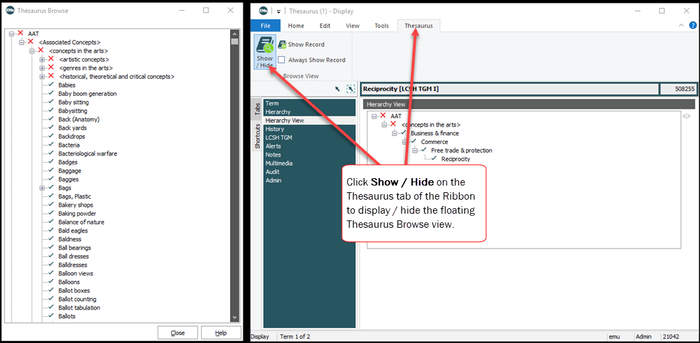The image size is (700, 343).
Task: Click the arrow pointer icon above the tab list
Action: point(337,89)
